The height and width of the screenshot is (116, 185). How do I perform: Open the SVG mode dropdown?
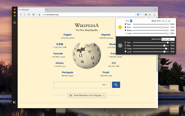128,21
